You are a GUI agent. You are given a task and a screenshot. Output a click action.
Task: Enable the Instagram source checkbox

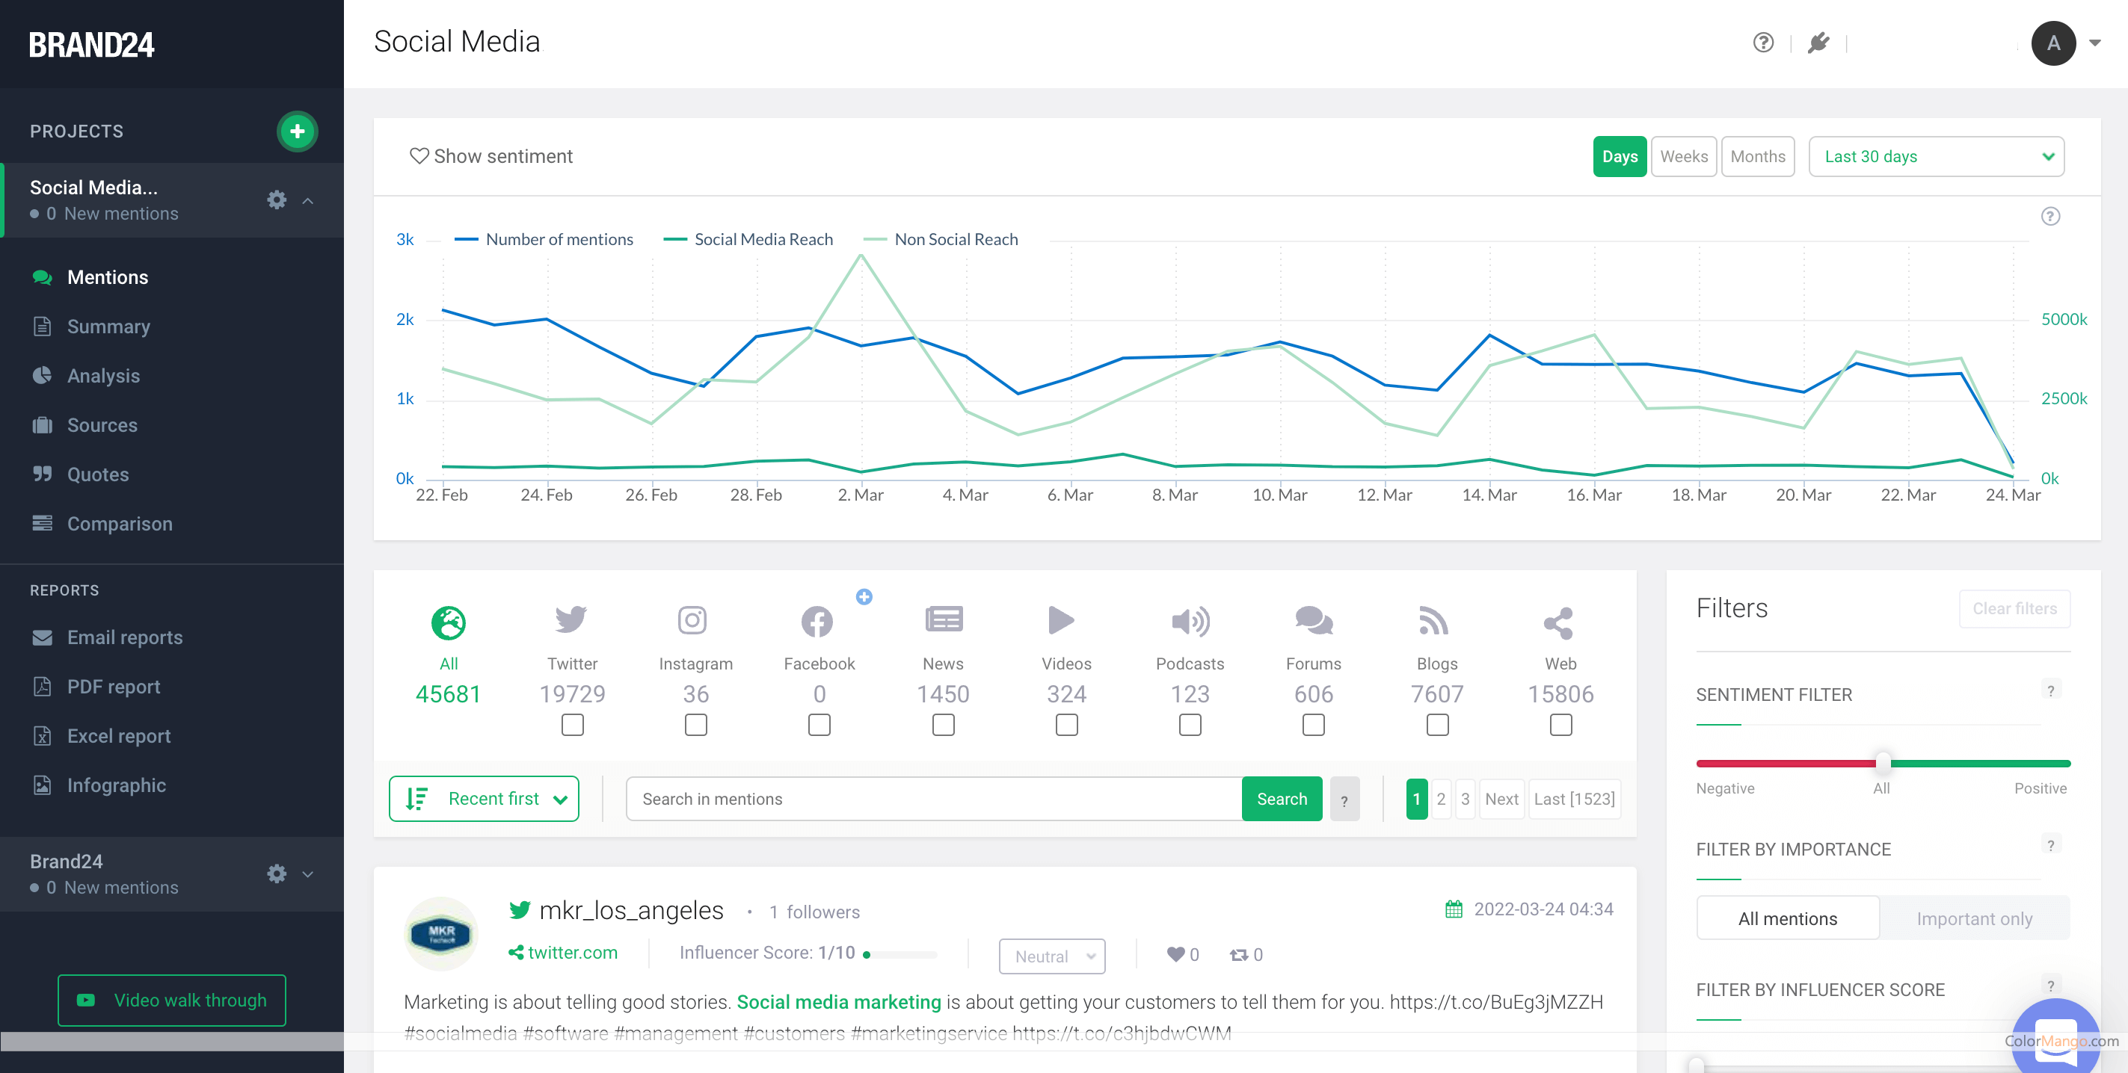click(695, 725)
